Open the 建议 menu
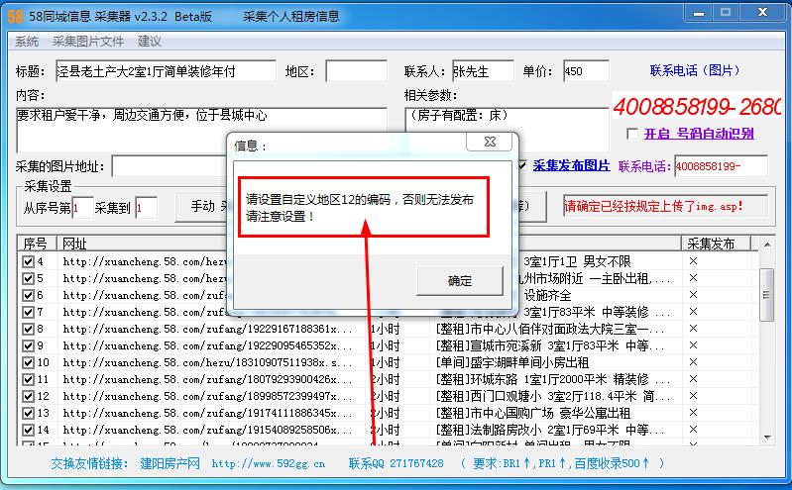The height and width of the screenshot is (490, 792). [x=150, y=42]
